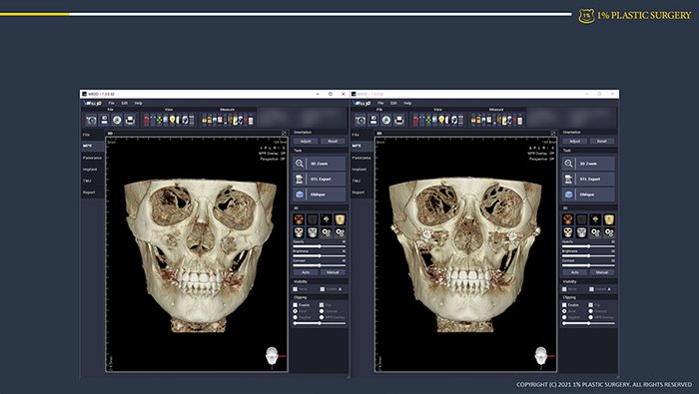Click Manual button in left window
This screenshot has width=699, height=394.
[x=333, y=272]
